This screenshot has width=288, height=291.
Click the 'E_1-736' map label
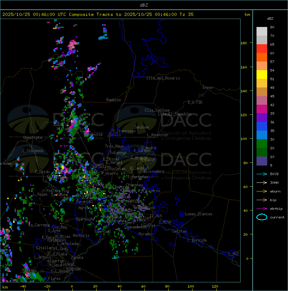(195, 102)
